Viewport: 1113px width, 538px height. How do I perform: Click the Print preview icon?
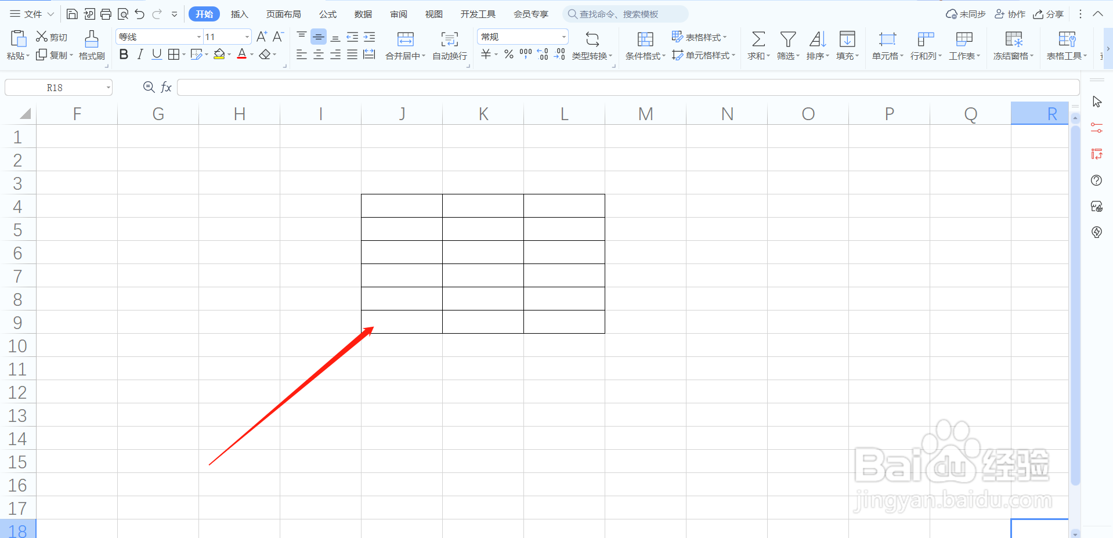coord(122,14)
